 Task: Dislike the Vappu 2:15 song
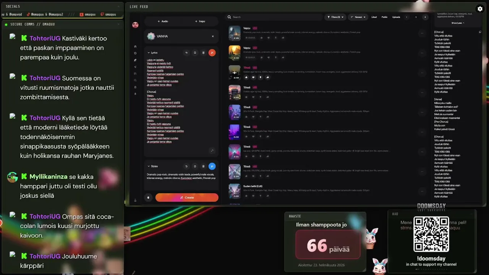click(269, 57)
